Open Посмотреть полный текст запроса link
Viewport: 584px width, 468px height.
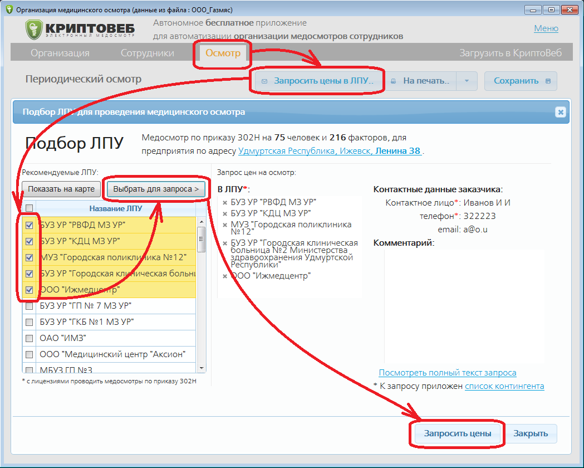(x=447, y=373)
